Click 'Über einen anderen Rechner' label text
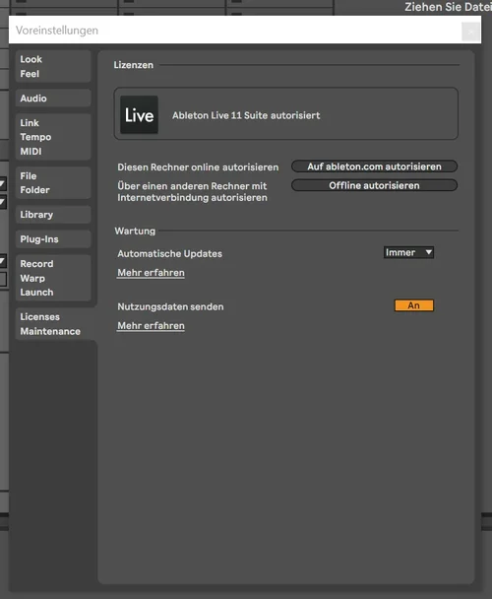Viewport: 492px width, 599px height. coord(192,192)
